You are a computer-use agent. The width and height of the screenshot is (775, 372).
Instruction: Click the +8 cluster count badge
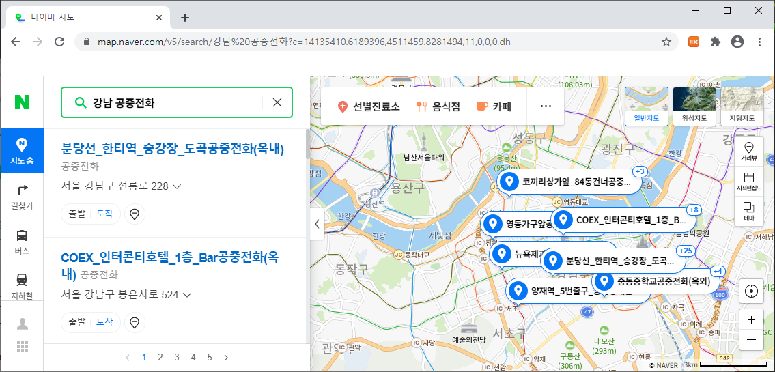(x=694, y=210)
